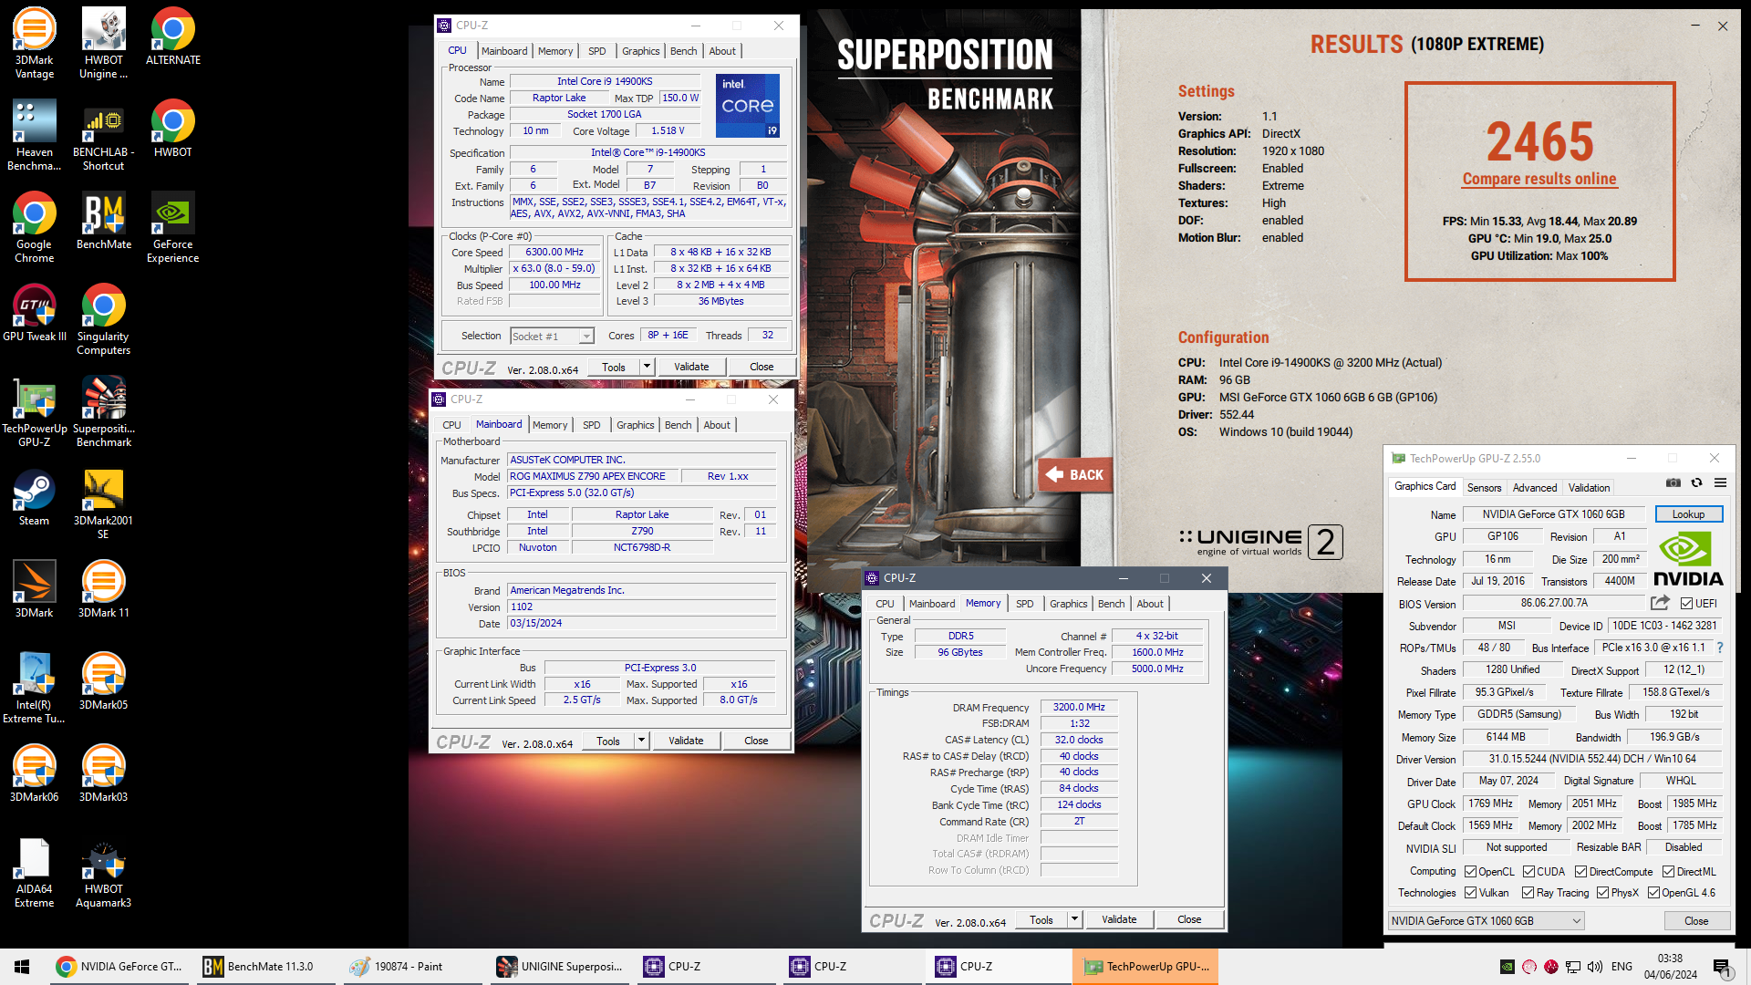Screen dimensions: 1751x985
Task: Open the notification center icon
Action: 1722,967
